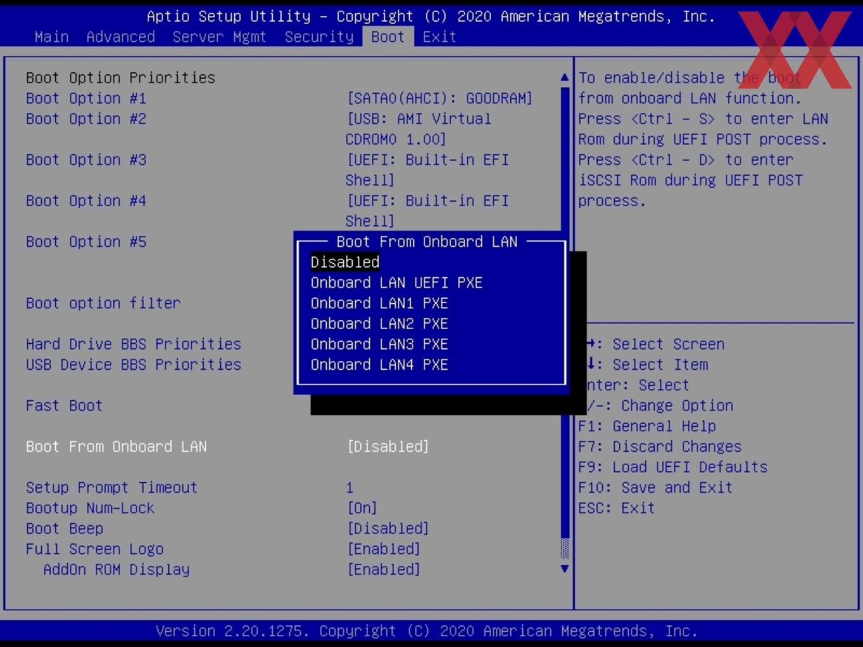Select Bootup Num-Lock setting
Viewport: 863px width, 647px height.
coord(90,508)
